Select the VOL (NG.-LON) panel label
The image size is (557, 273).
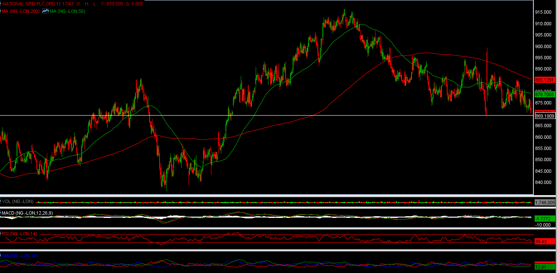point(18,201)
